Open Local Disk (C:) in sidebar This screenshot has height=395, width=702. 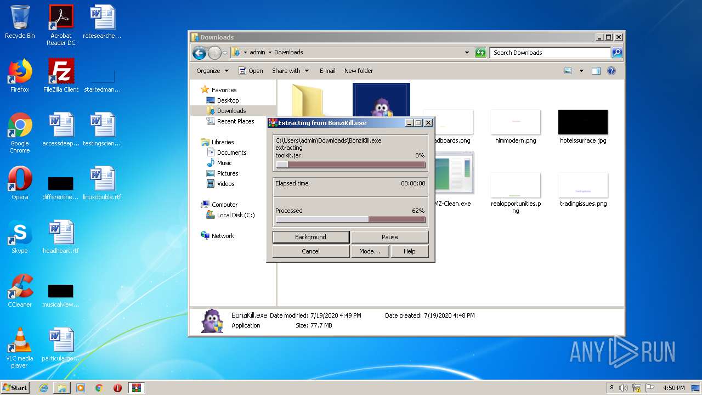pos(231,215)
